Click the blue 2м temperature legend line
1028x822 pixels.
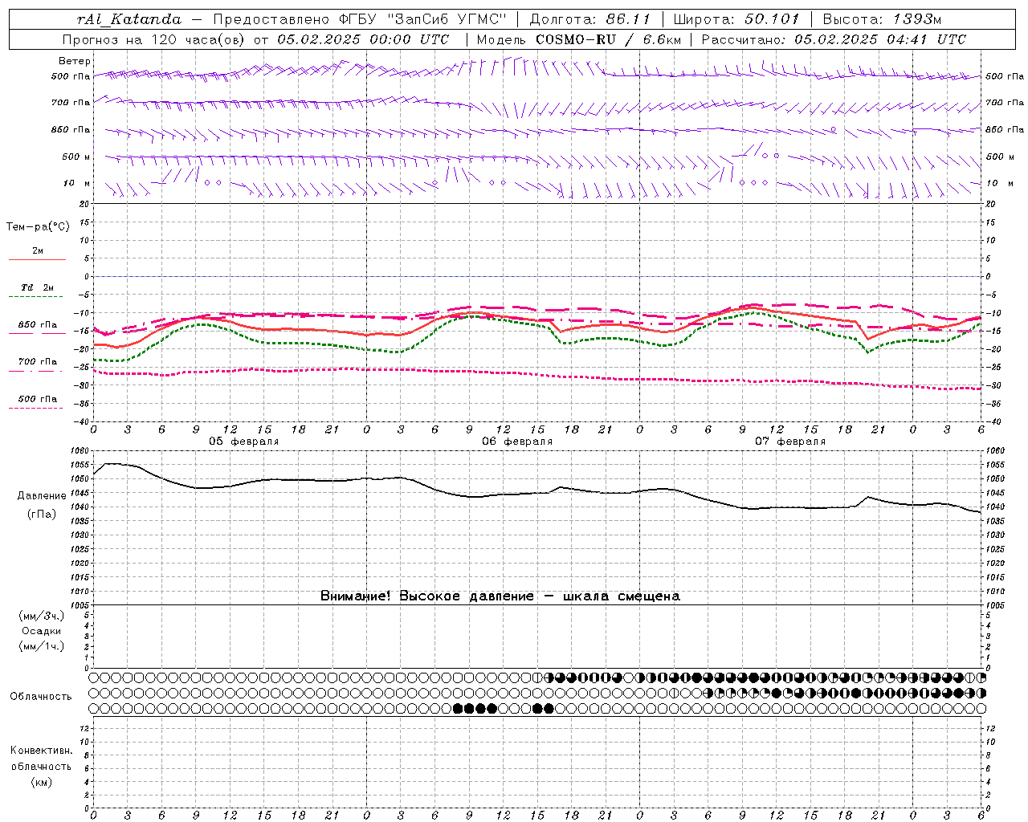click(x=37, y=259)
